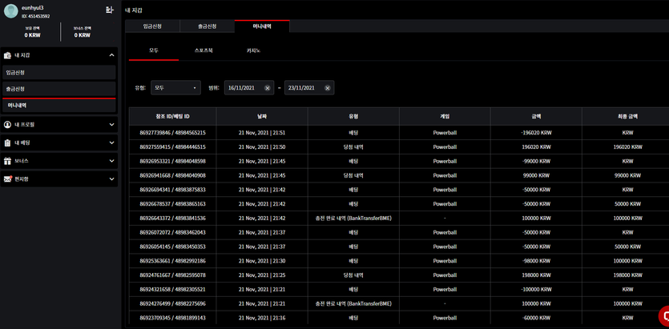The height and width of the screenshot is (329, 669).
Task: Select the 모두 filter tab
Action: [154, 50]
